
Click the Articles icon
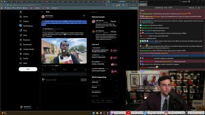point(20,54)
